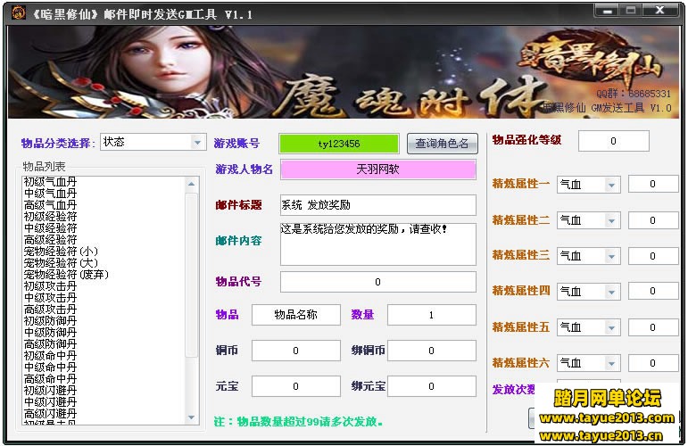The image size is (688, 446).
Task: Select 高级防御丹 in the item list
Action: tap(50, 343)
